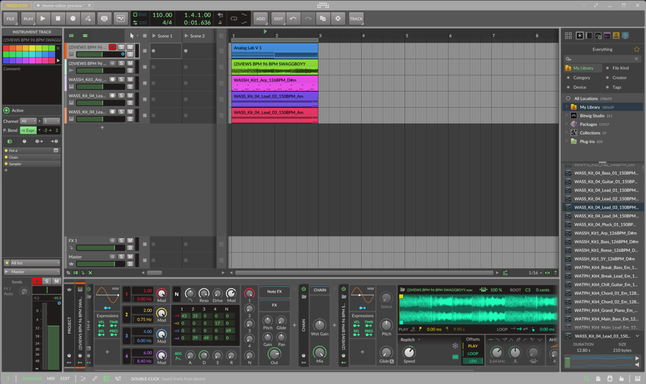
Task: Expand the Packages item in browser locations
Action: click(567, 124)
